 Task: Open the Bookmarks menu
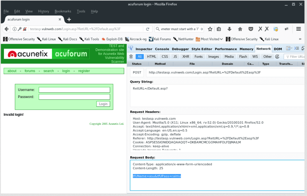(x=63, y=11)
